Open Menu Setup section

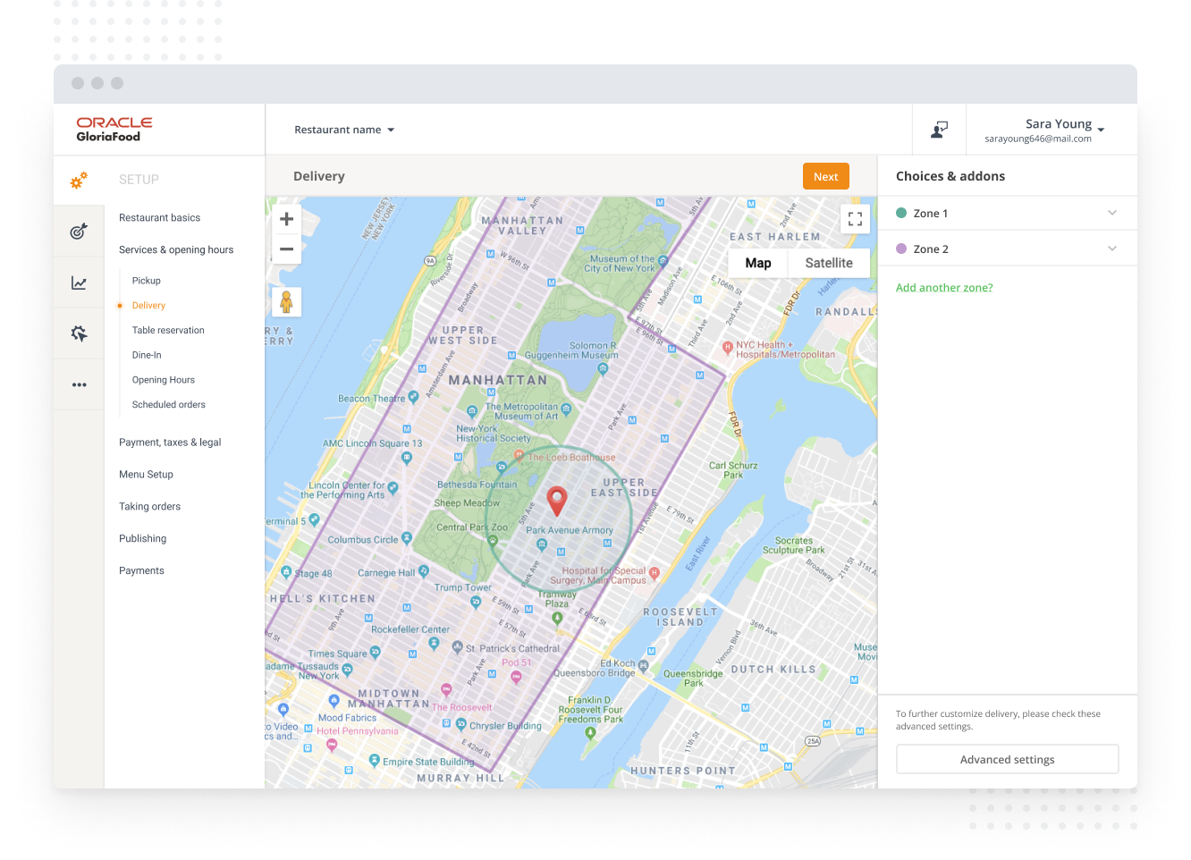146,475
